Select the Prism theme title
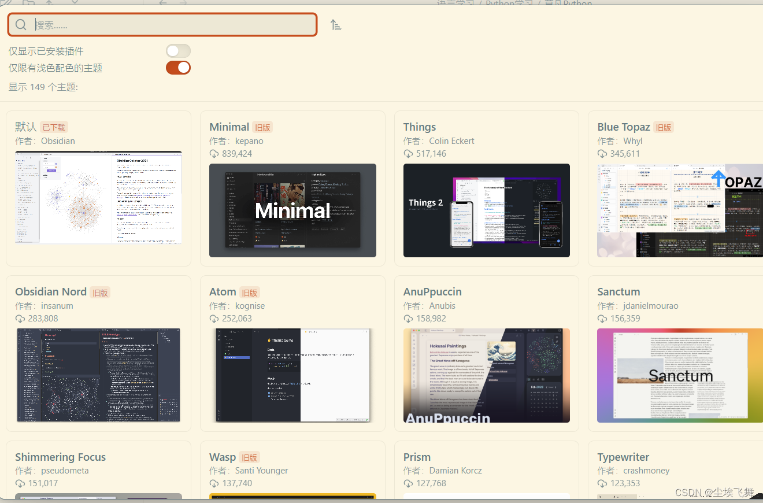Screen dimensions: 763x503 [417, 457]
